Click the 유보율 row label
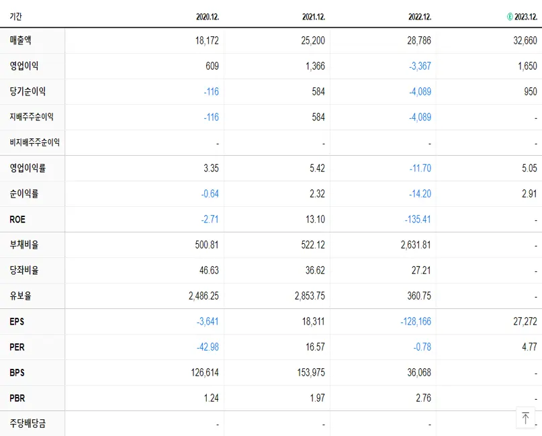 point(20,296)
